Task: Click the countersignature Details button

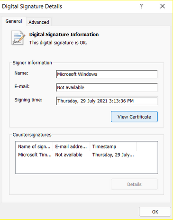Action: click(134, 184)
